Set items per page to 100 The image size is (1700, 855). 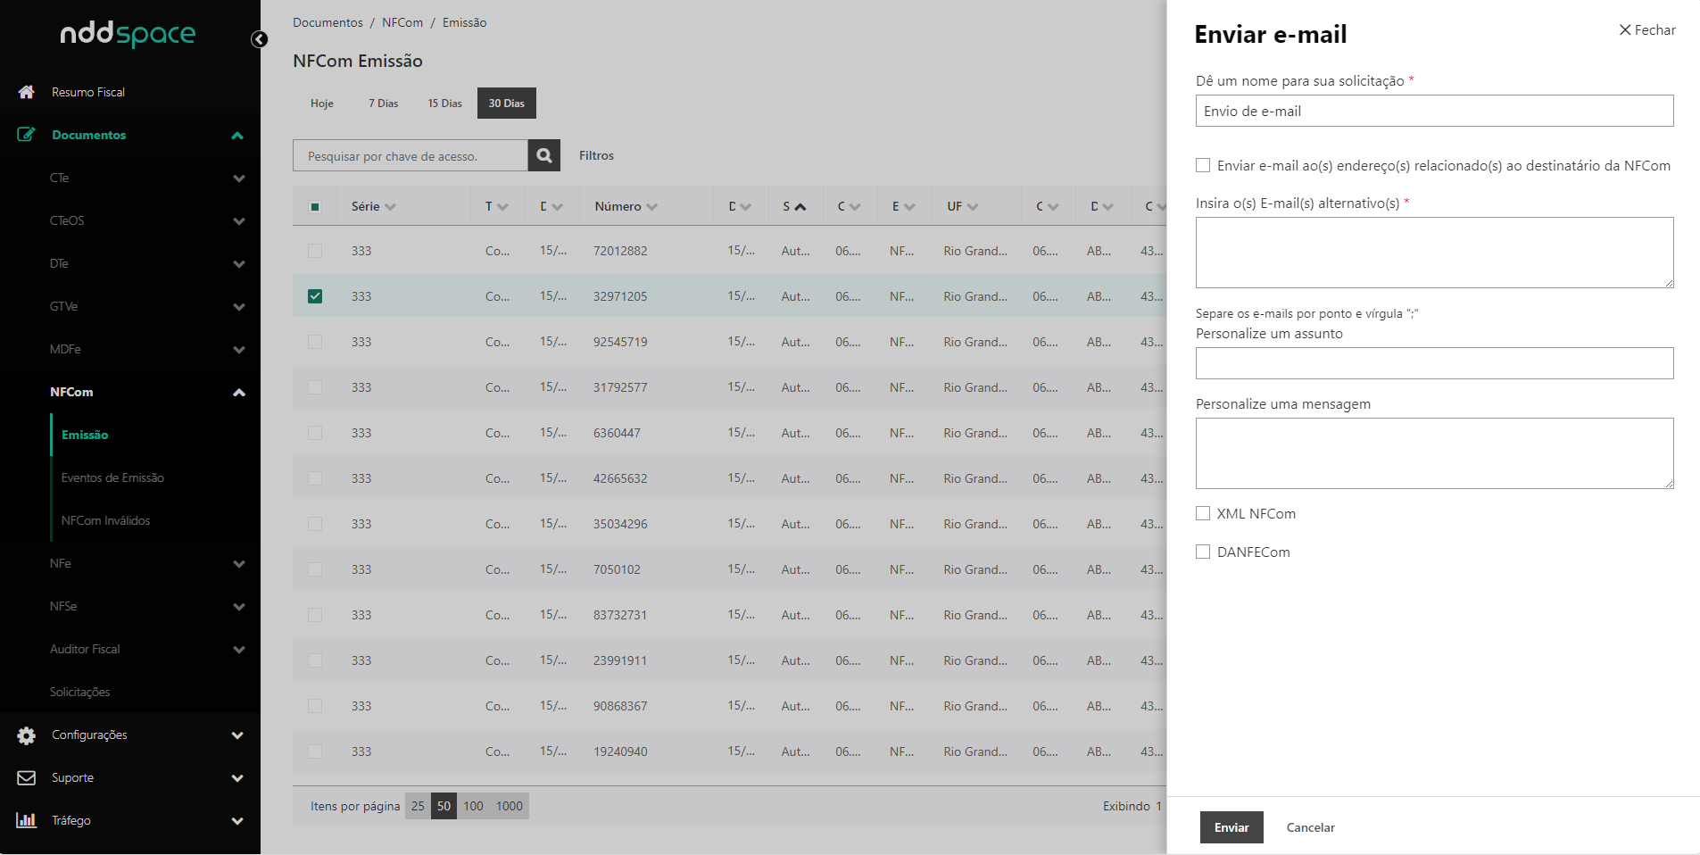tap(473, 806)
